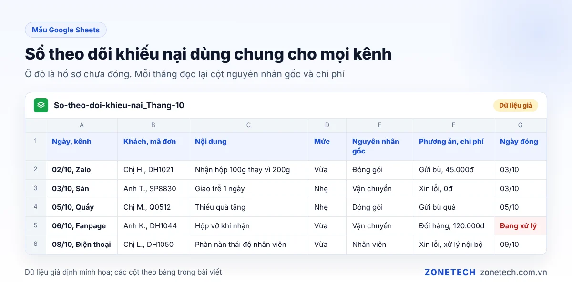This screenshot has width=572, height=296.
Task: Select row number 2
Action: [x=36, y=170]
